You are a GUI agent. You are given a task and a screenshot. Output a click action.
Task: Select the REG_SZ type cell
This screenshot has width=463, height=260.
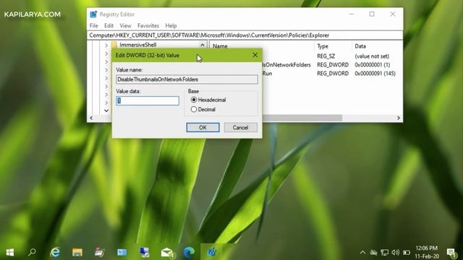click(x=326, y=56)
